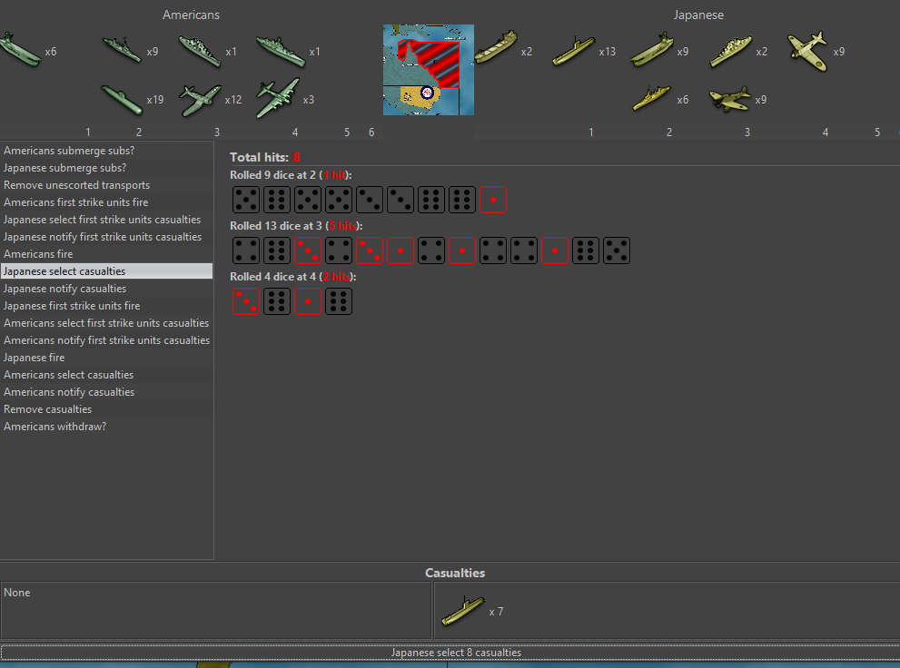Click the battle territory map thumbnail
Screen dimensions: 900x668
coord(428,70)
